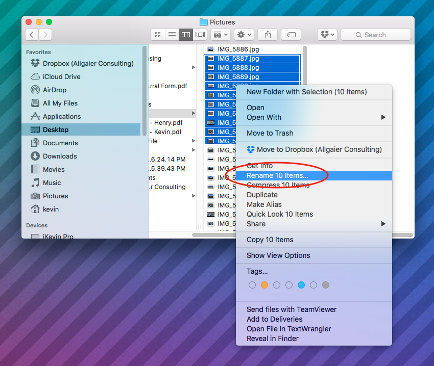Apply the orange tag color
Image resolution: width=434 pixels, height=366 pixels.
tap(264, 285)
